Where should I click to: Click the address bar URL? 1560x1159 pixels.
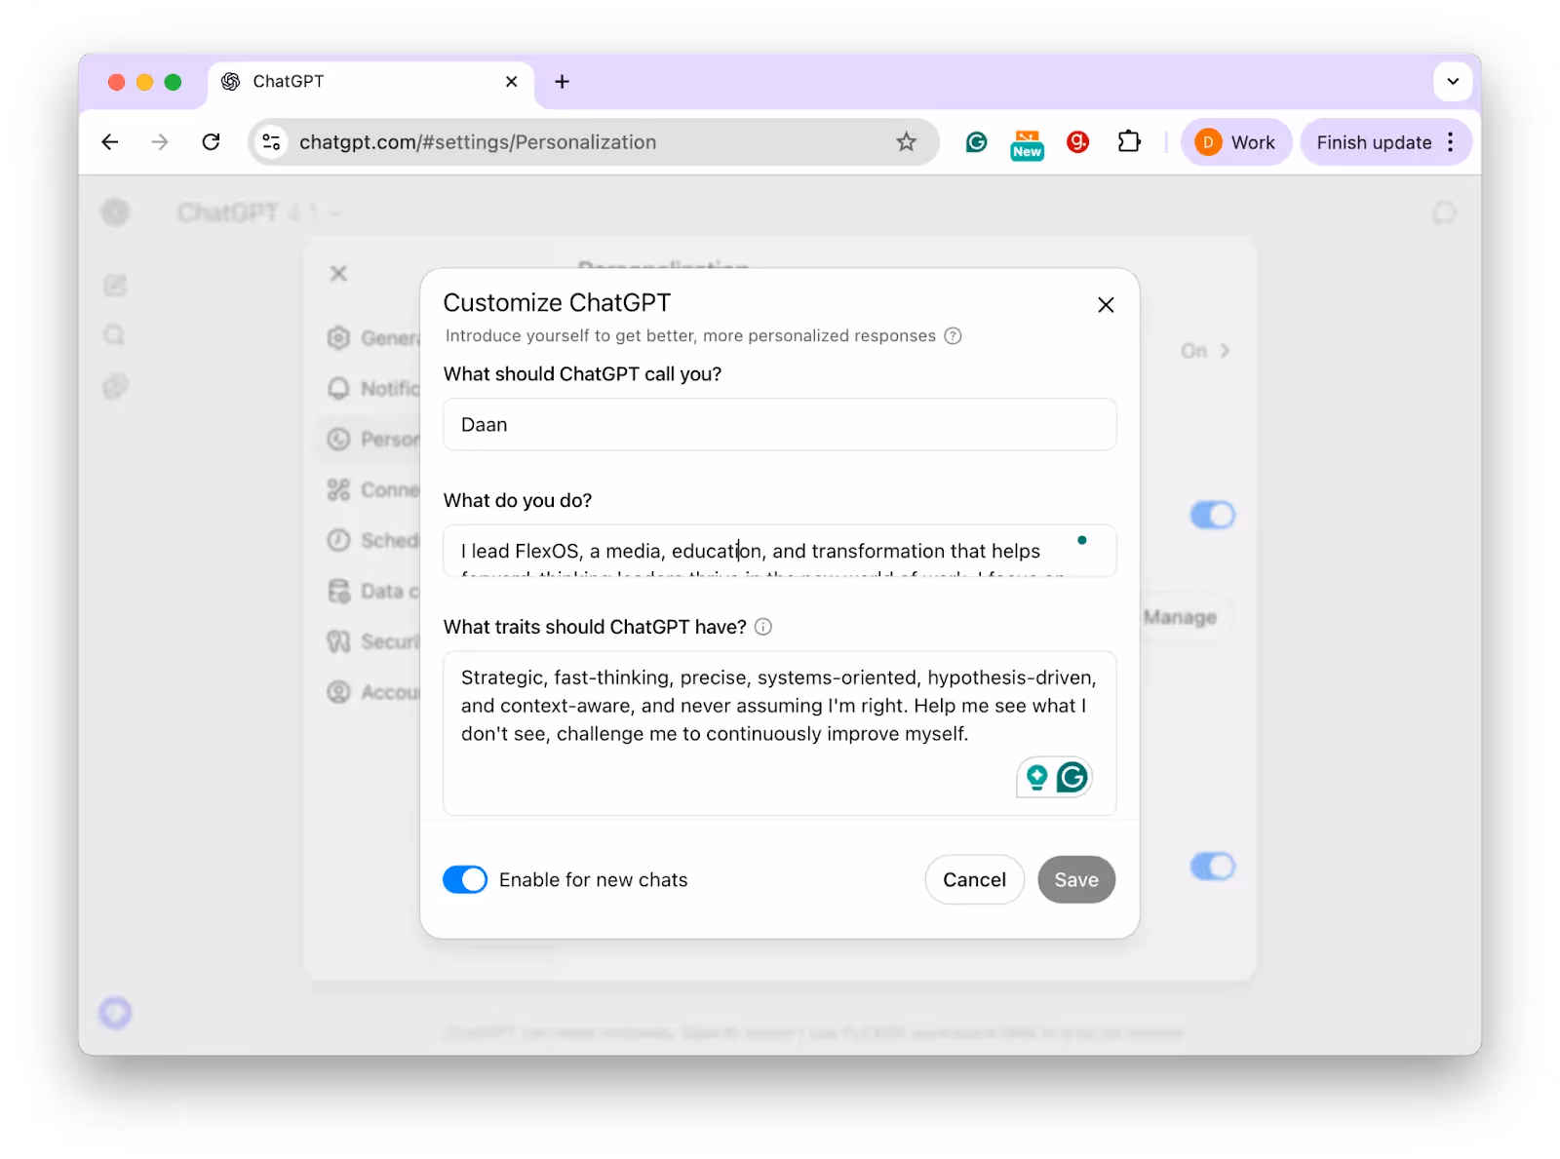[x=478, y=142]
